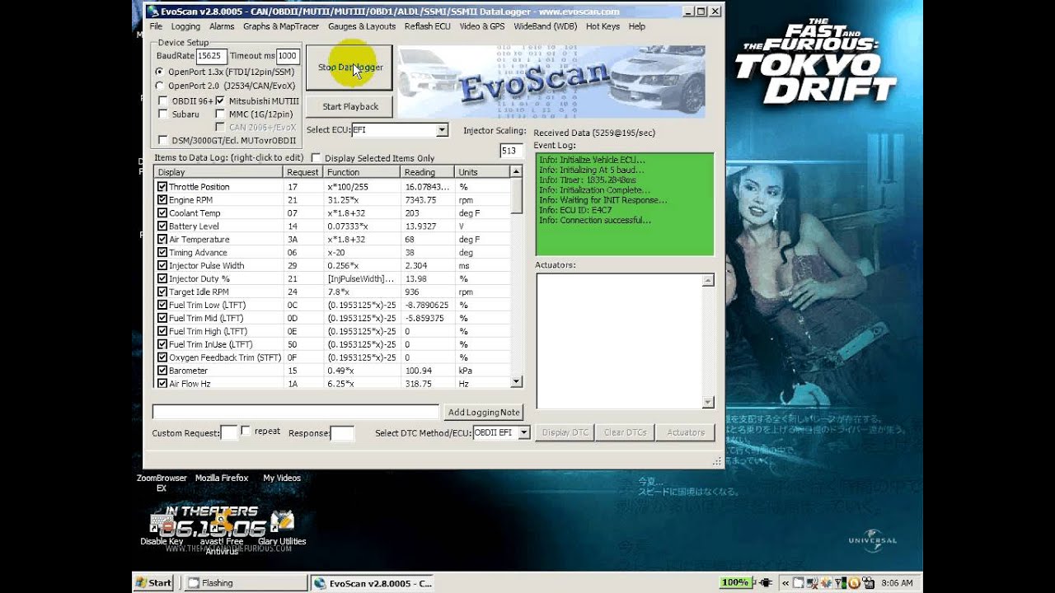The height and width of the screenshot is (593, 1055).
Task: Open the Gauges & Layouts menu
Action: [x=362, y=26]
